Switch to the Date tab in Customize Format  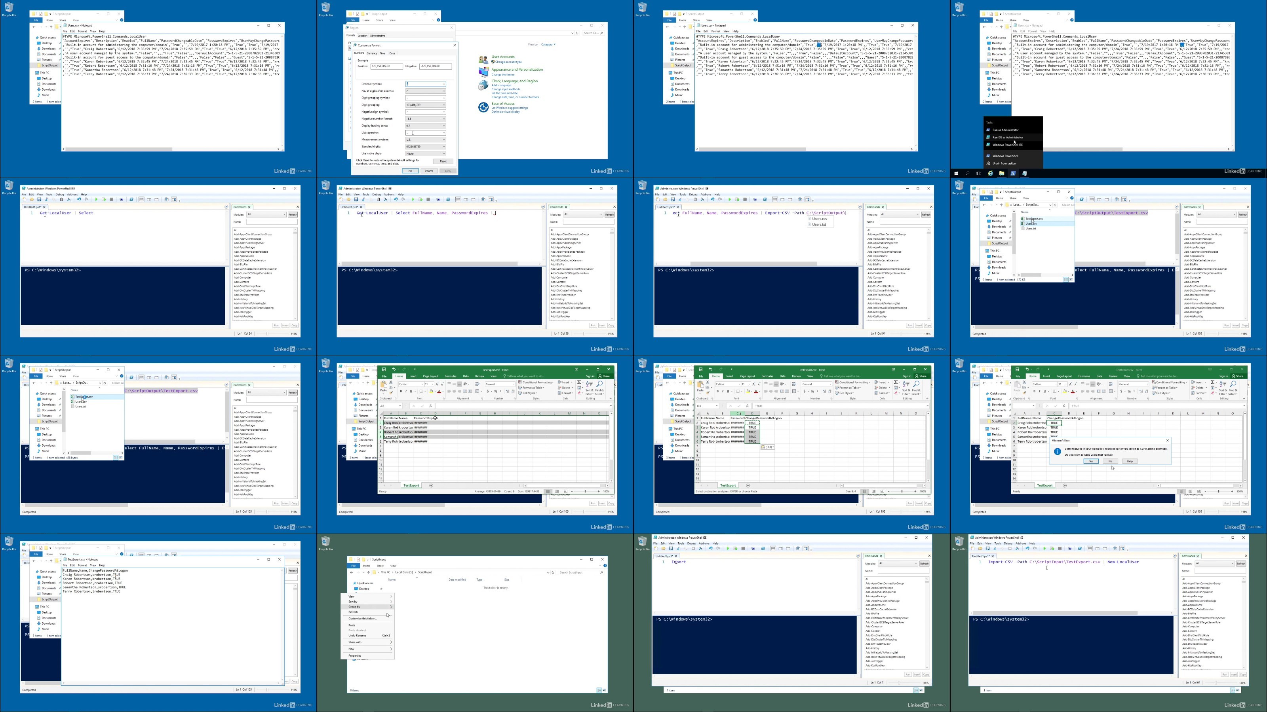392,53
